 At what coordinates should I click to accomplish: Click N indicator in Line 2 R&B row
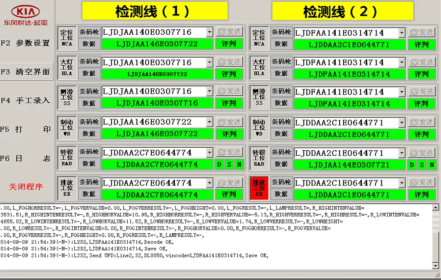(432, 165)
